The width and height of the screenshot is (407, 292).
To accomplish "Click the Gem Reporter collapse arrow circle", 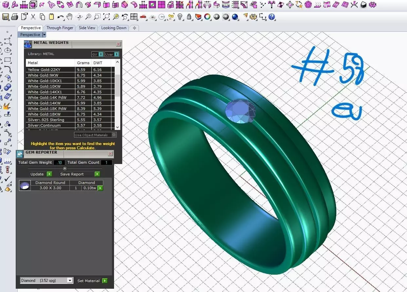I will (x=65, y=168).
